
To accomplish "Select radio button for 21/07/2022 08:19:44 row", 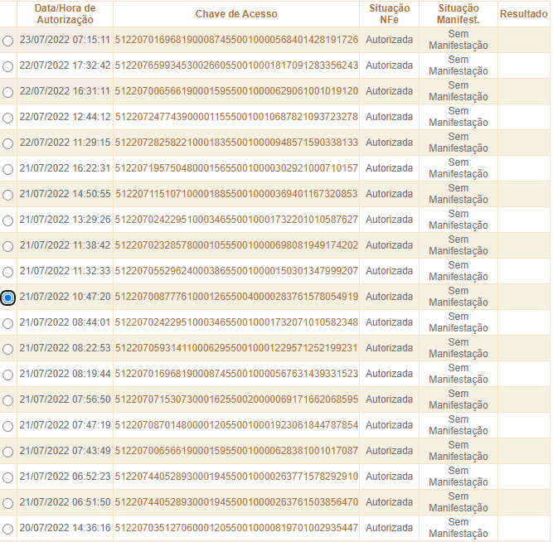I will point(7,375).
